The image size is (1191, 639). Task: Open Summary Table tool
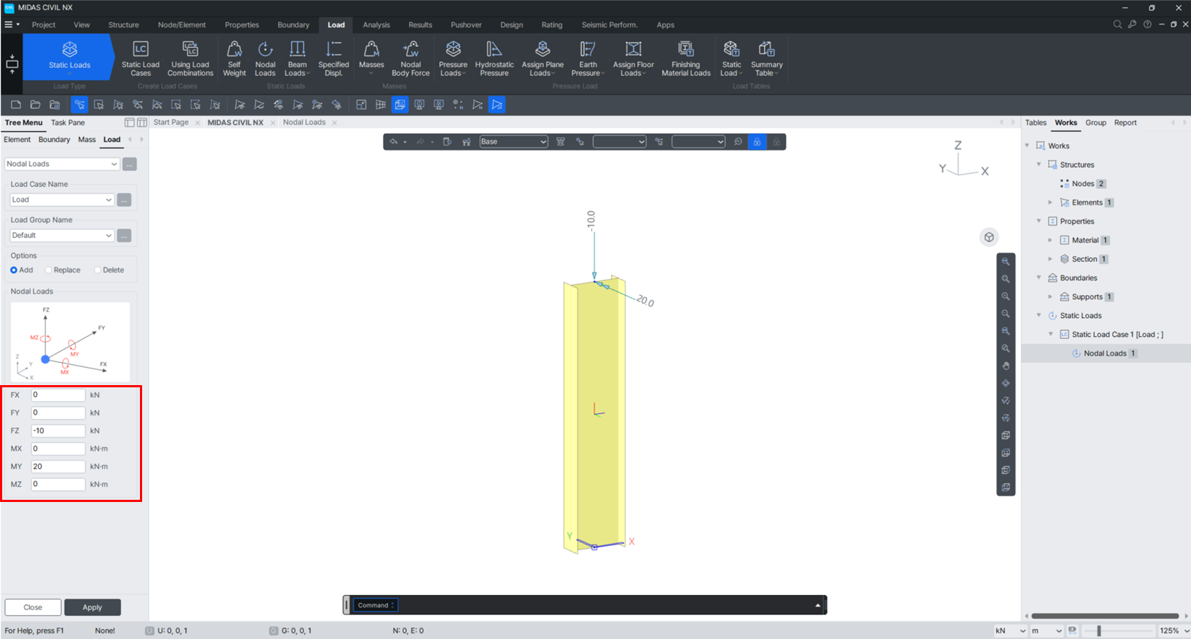[x=766, y=58]
